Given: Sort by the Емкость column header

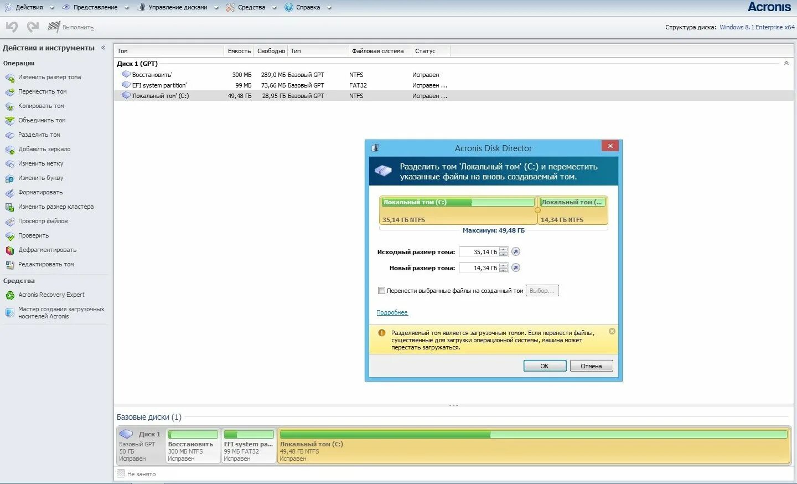Looking at the screenshot, I should pos(239,51).
